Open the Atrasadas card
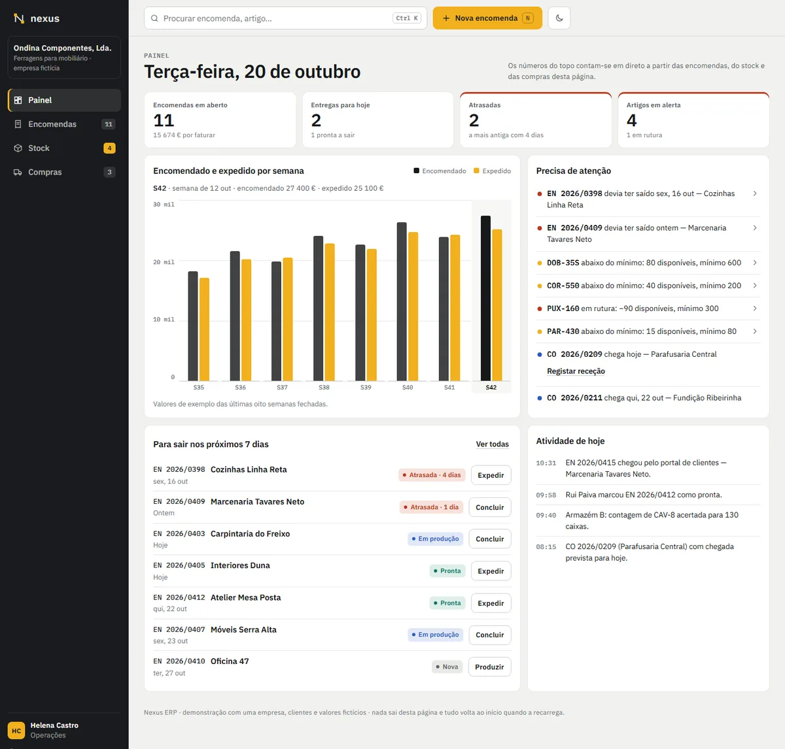785x749 pixels. (536, 120)
